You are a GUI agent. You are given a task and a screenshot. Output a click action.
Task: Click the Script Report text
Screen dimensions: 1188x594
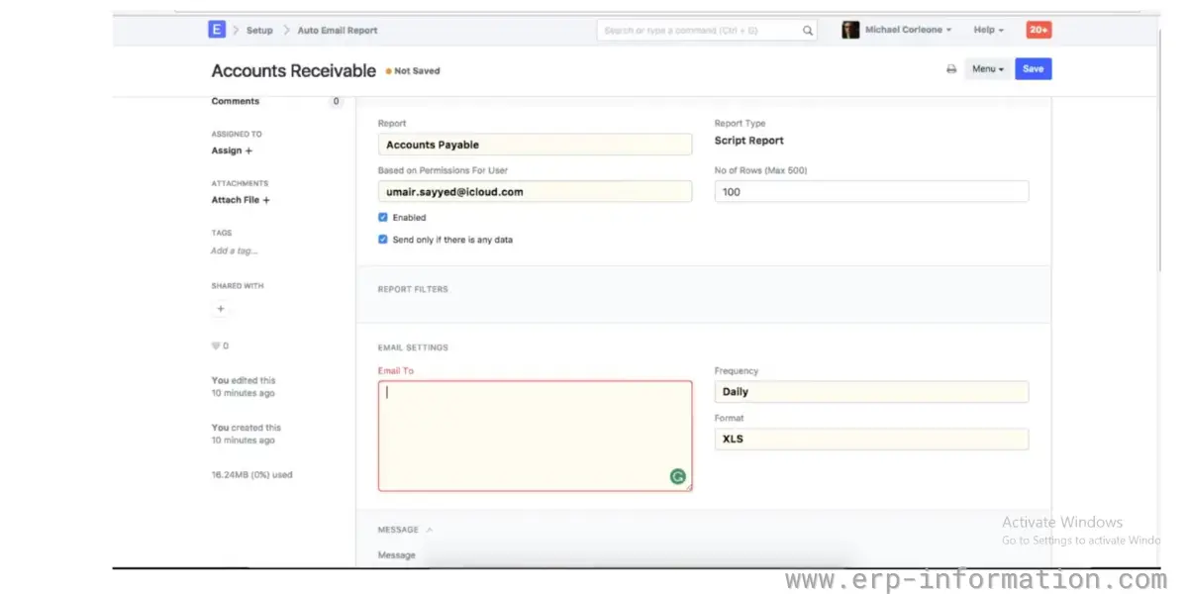pos(749,141)
